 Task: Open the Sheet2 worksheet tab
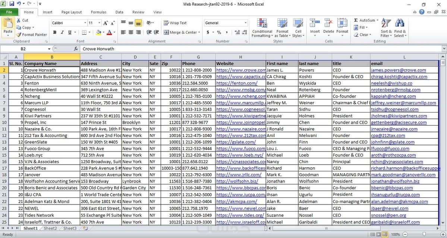(50, 228)
